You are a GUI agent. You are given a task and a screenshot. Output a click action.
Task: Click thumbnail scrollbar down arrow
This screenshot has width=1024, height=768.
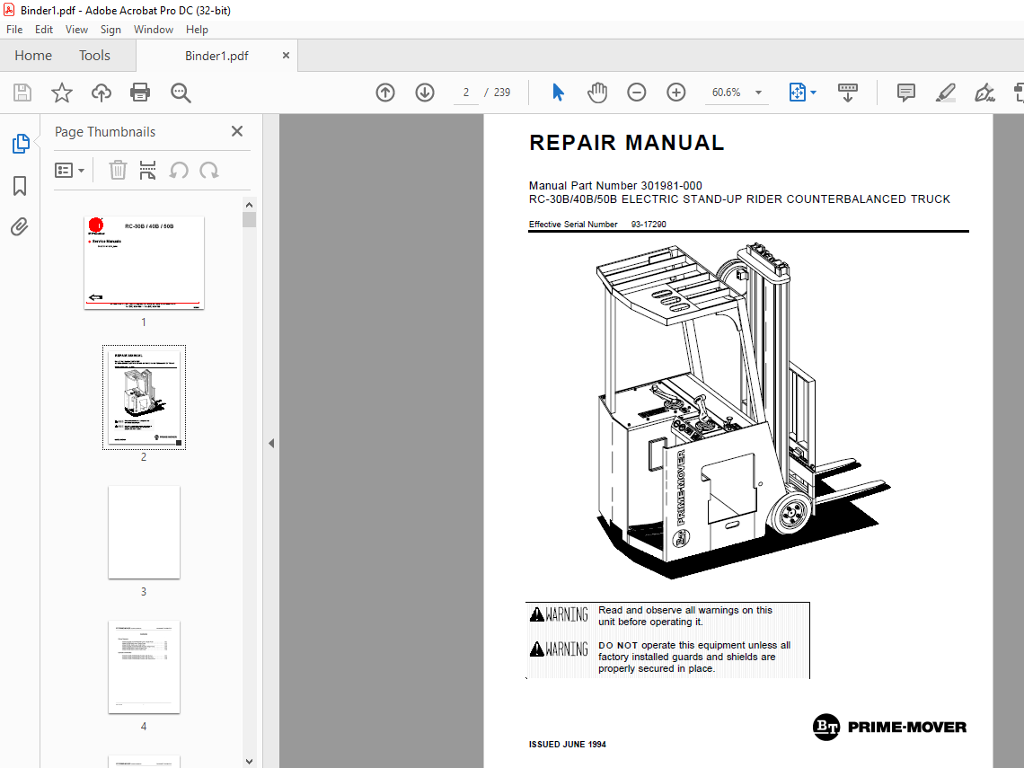(249, 761)
